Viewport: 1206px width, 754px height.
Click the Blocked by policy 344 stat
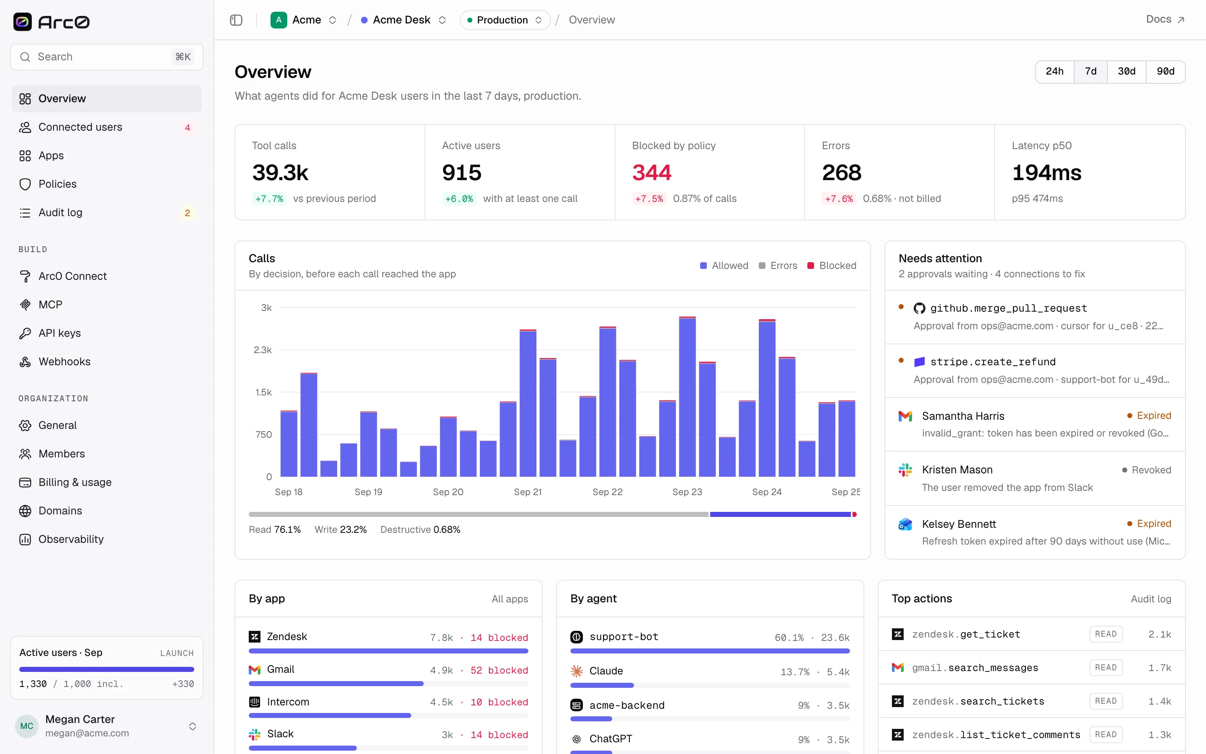(x=710, y=172)
